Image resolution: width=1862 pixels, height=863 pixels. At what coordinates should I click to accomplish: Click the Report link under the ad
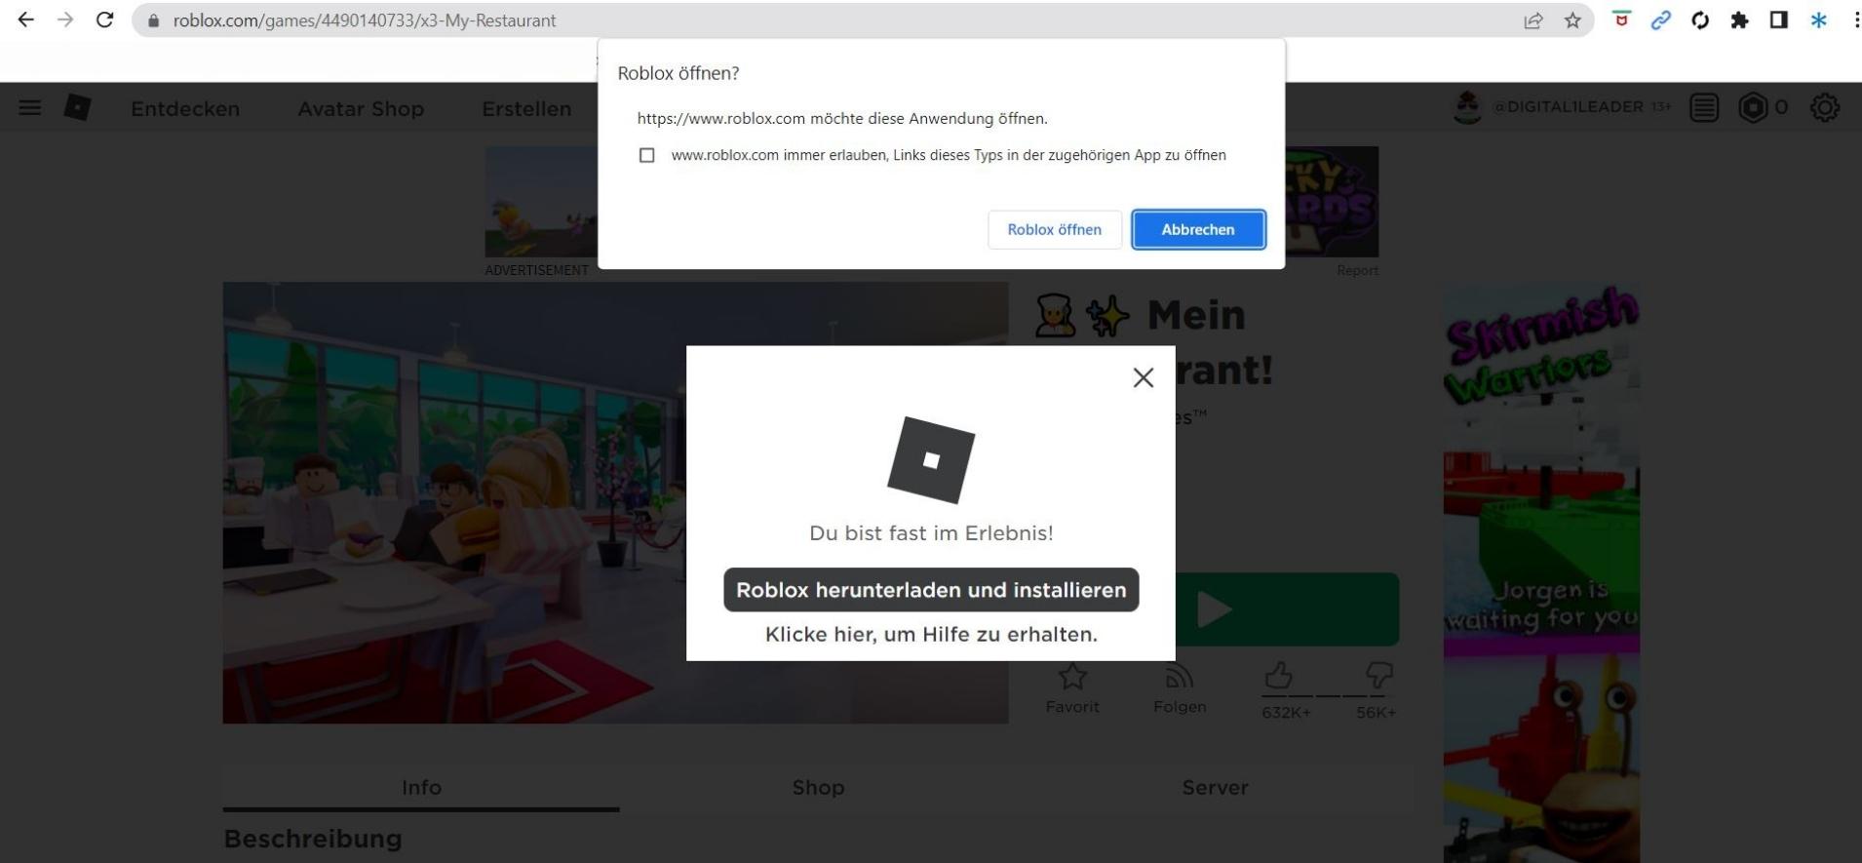click(1357, 270)
